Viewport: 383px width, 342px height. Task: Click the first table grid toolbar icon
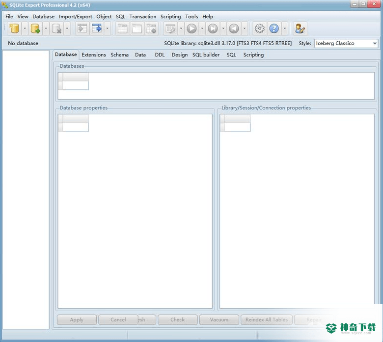pos(122,28)
